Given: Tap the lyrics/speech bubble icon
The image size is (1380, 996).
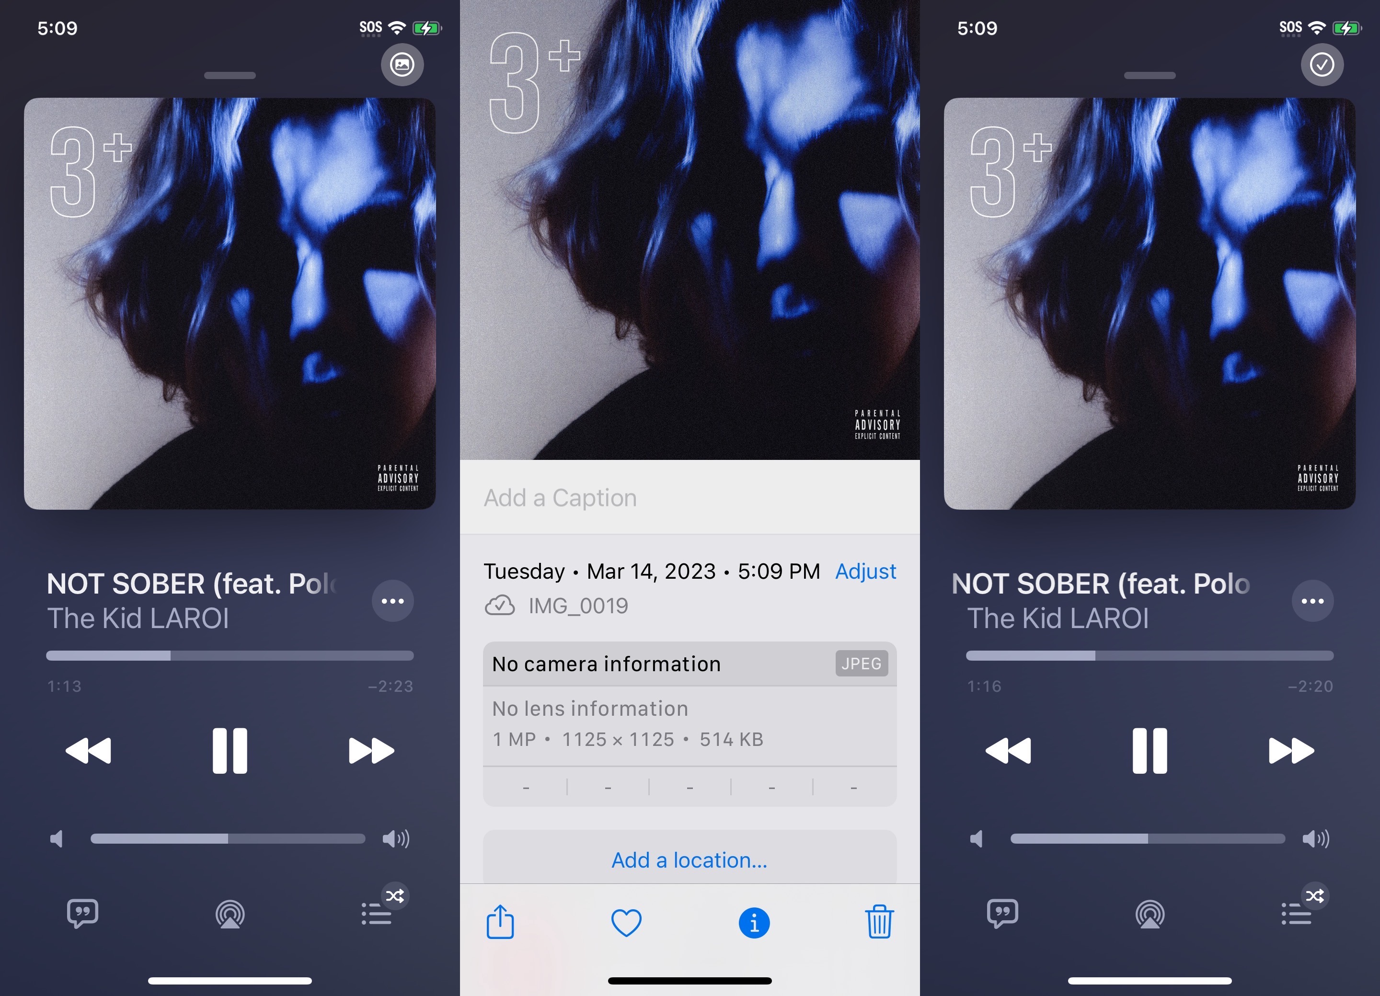Looking at the screenshot, I should coord(82,914).
